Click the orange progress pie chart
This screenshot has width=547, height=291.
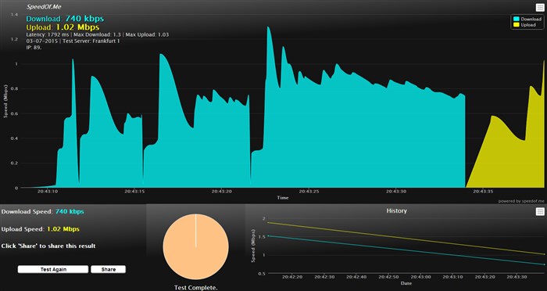[x=195, y=246]
